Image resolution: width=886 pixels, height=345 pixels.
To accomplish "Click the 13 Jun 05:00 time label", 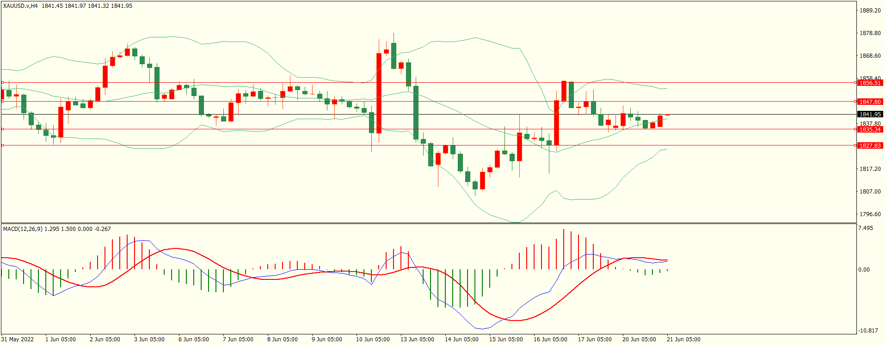I will tap(417, 339).
